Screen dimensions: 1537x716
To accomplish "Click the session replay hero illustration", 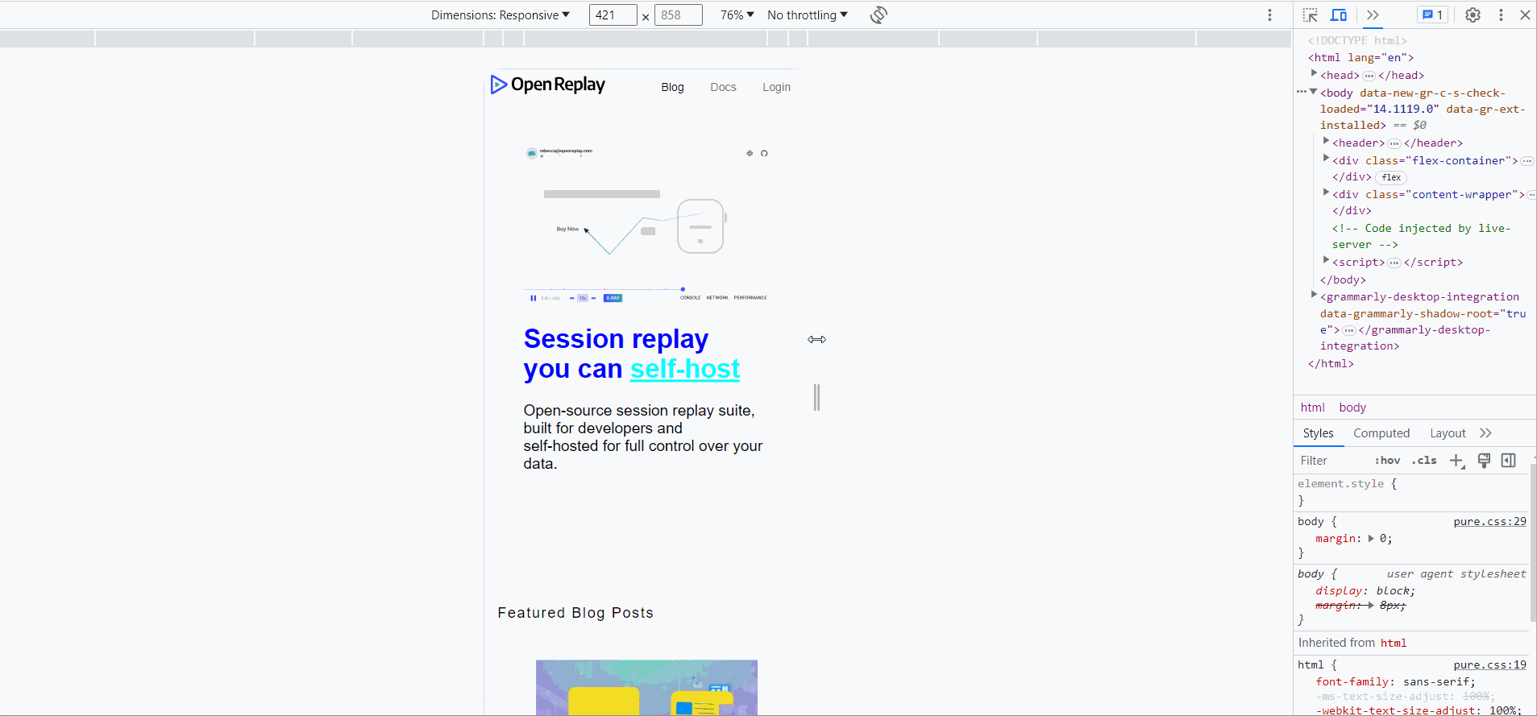I will pos(646,223).
